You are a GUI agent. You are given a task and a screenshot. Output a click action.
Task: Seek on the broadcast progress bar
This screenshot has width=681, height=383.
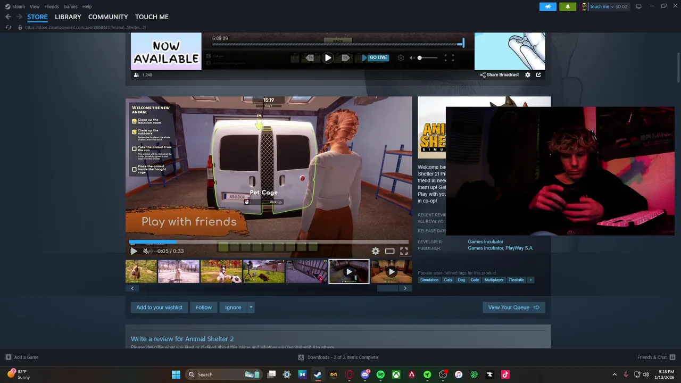[x=338, y=45]
